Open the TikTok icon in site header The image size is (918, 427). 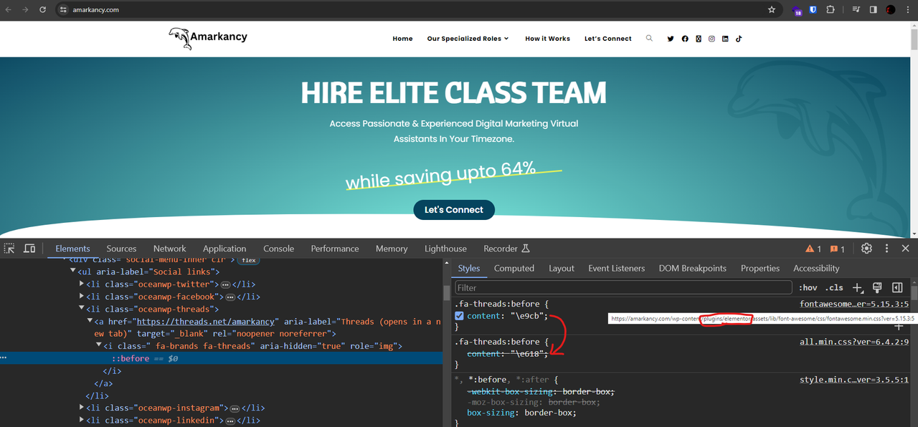[739, 39]
